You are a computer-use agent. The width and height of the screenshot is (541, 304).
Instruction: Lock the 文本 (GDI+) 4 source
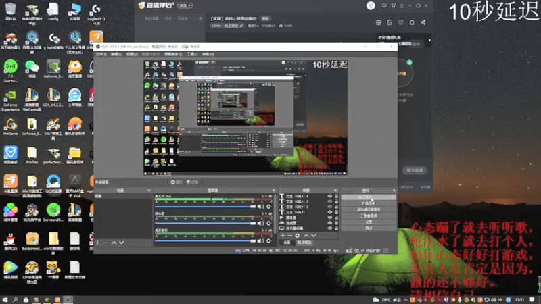336,196
